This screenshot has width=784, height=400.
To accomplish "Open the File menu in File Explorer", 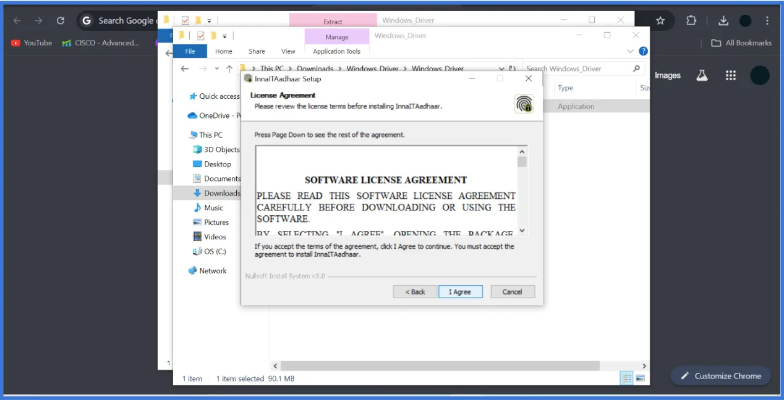I will [x=190, y=51].
